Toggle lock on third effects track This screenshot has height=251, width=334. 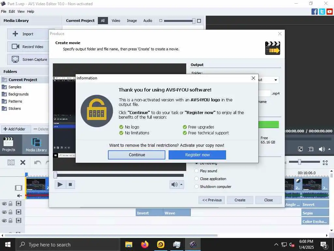pos(10,221)
